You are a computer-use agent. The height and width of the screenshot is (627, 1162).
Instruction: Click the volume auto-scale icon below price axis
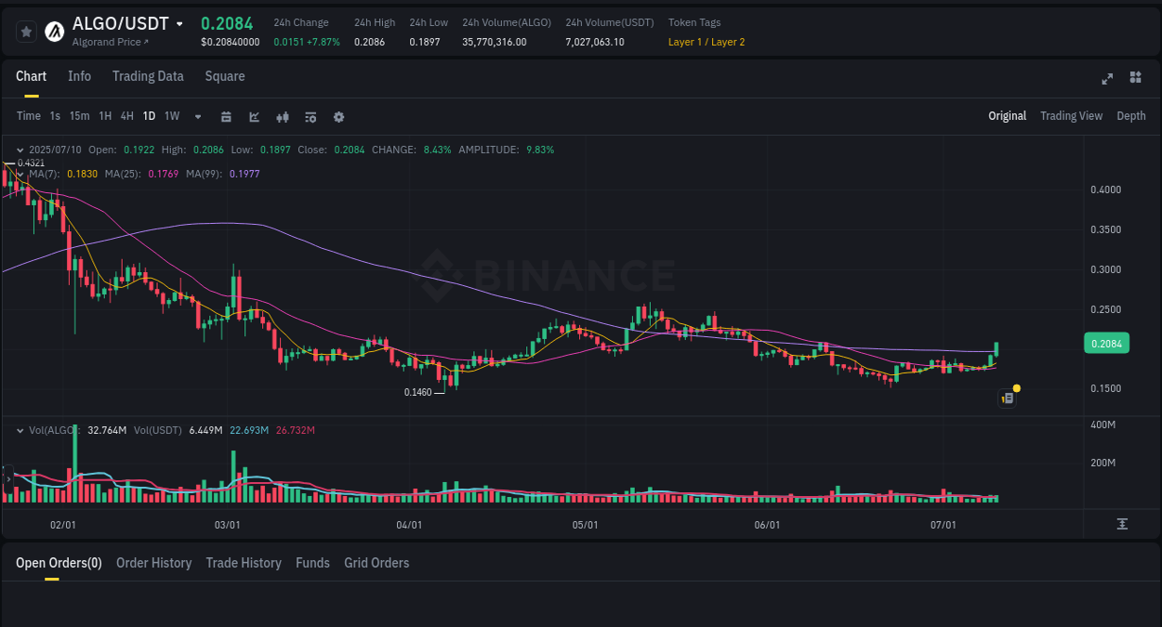click(x=1122, y=524)
